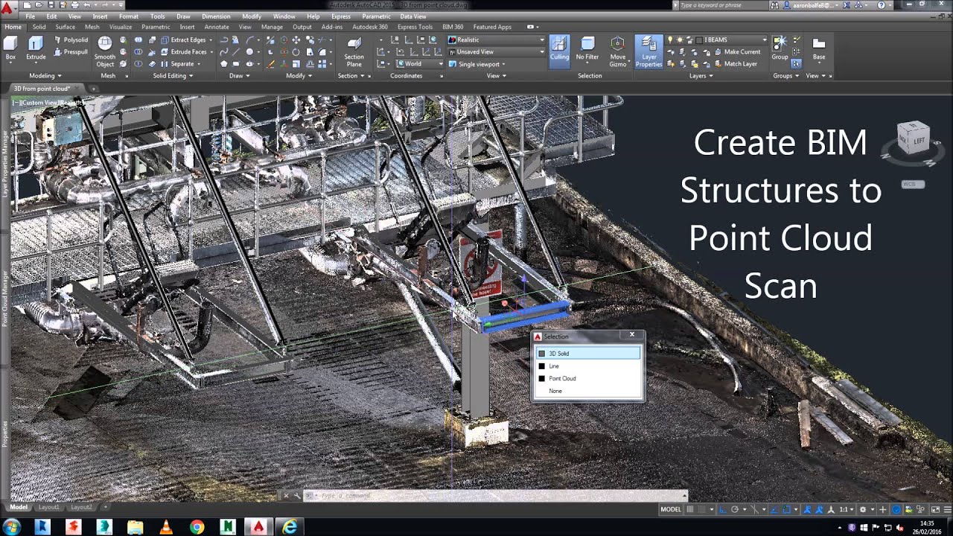This screenshot has height=536, width=953.
Task: Open the Dimension menu
Action: pos(216,16)
